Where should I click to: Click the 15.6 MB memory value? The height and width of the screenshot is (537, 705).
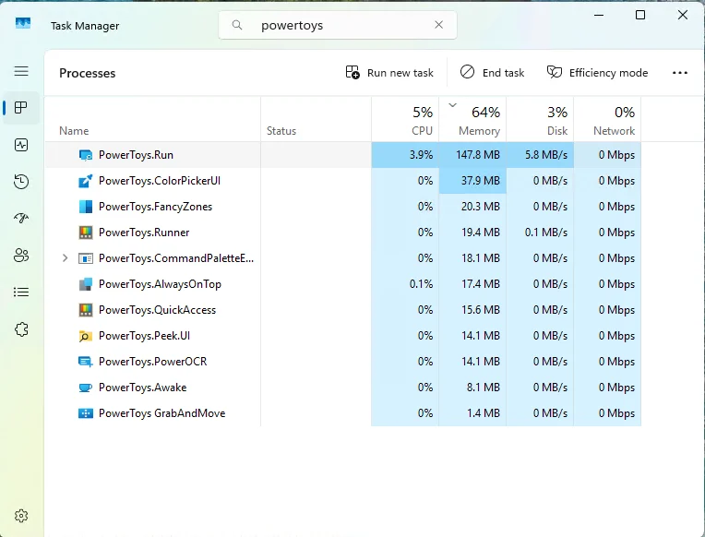point(480,310)
